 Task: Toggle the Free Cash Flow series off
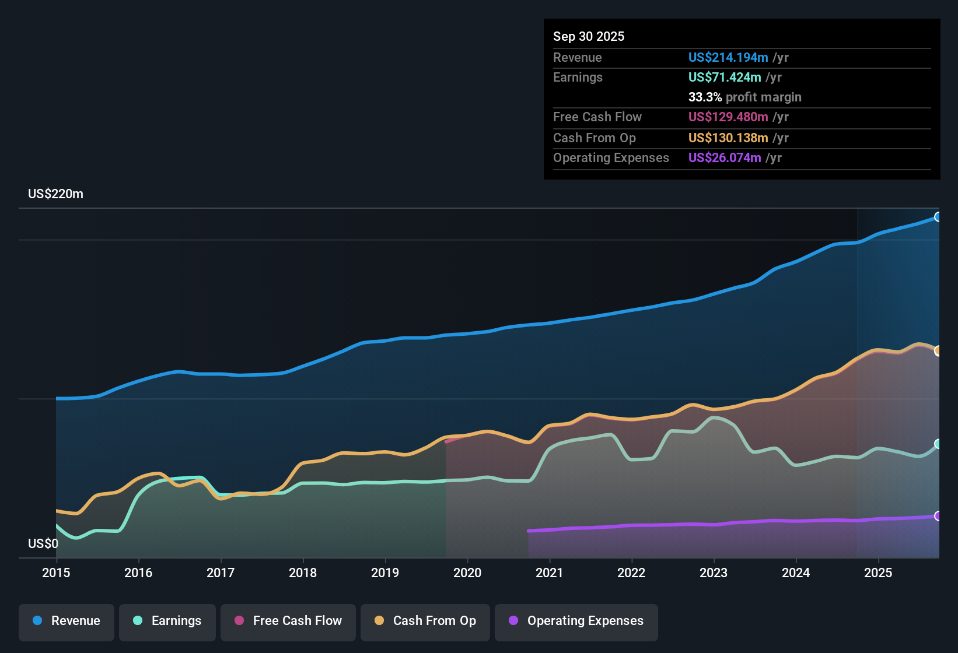click(288, 621)
